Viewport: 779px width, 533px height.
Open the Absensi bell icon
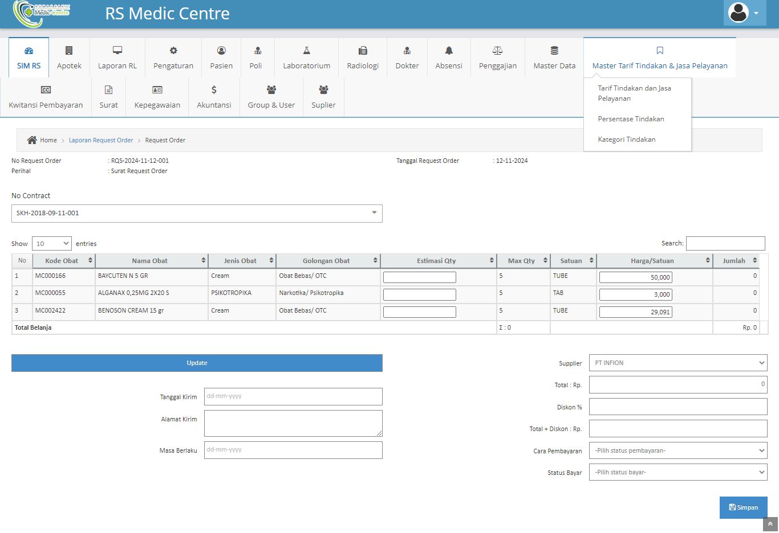(x=449, y=51)
